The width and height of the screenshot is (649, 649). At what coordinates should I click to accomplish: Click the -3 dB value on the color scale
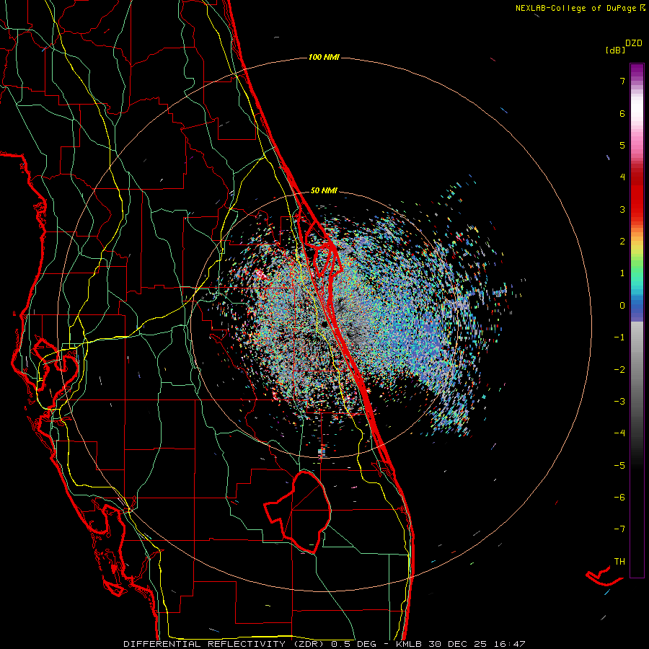(619, 401)
